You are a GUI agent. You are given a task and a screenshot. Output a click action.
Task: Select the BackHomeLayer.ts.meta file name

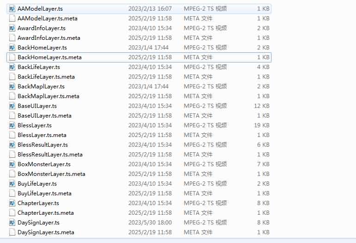pos(49,57)
